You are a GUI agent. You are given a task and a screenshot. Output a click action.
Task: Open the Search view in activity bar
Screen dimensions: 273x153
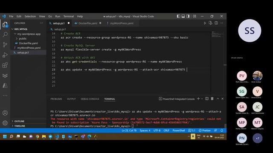click(x=5, y=34)
